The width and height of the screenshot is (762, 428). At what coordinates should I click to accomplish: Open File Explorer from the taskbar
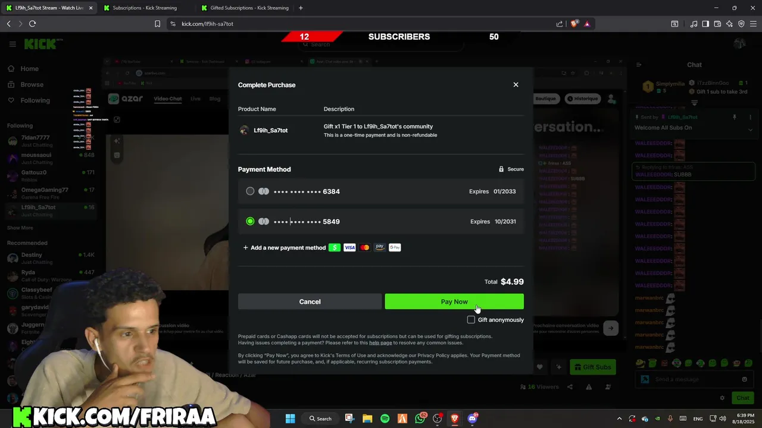point(367,418)
